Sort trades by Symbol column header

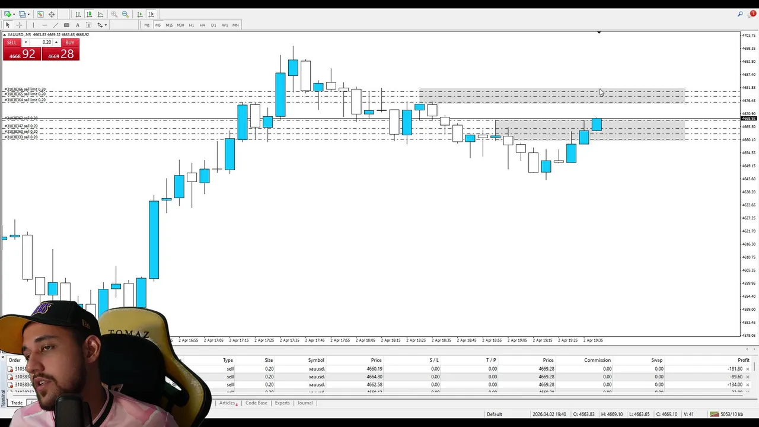(316, 360)
